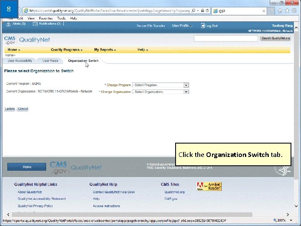This screenshot has width=301, height=226.
Task: Click the address bar refresh icon
Action: (x=207, y=10)
